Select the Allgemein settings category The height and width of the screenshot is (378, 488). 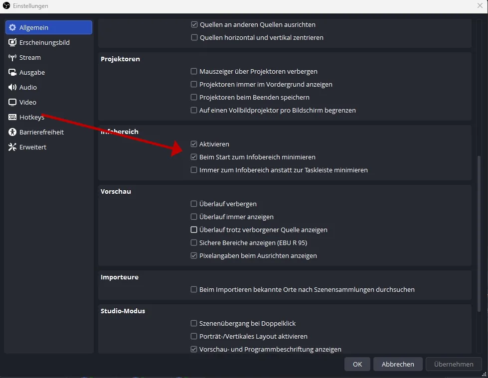click(49, 27)
